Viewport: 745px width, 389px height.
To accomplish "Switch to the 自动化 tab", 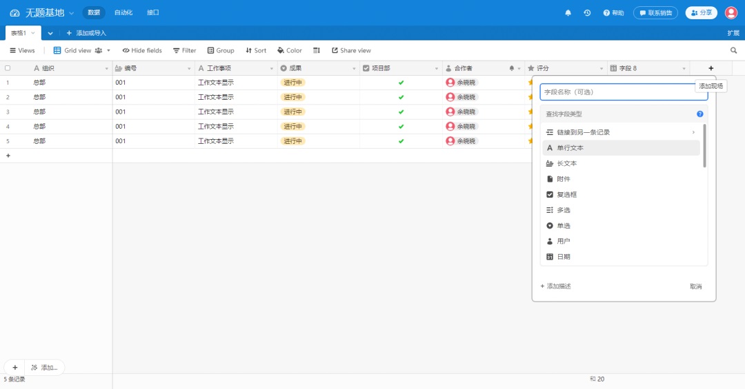I will [123, 12].
